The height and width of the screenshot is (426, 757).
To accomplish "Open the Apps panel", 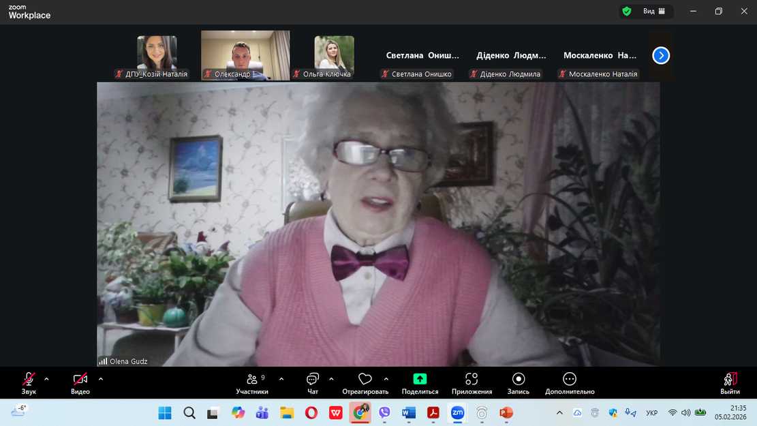I will tap(472, 380).
